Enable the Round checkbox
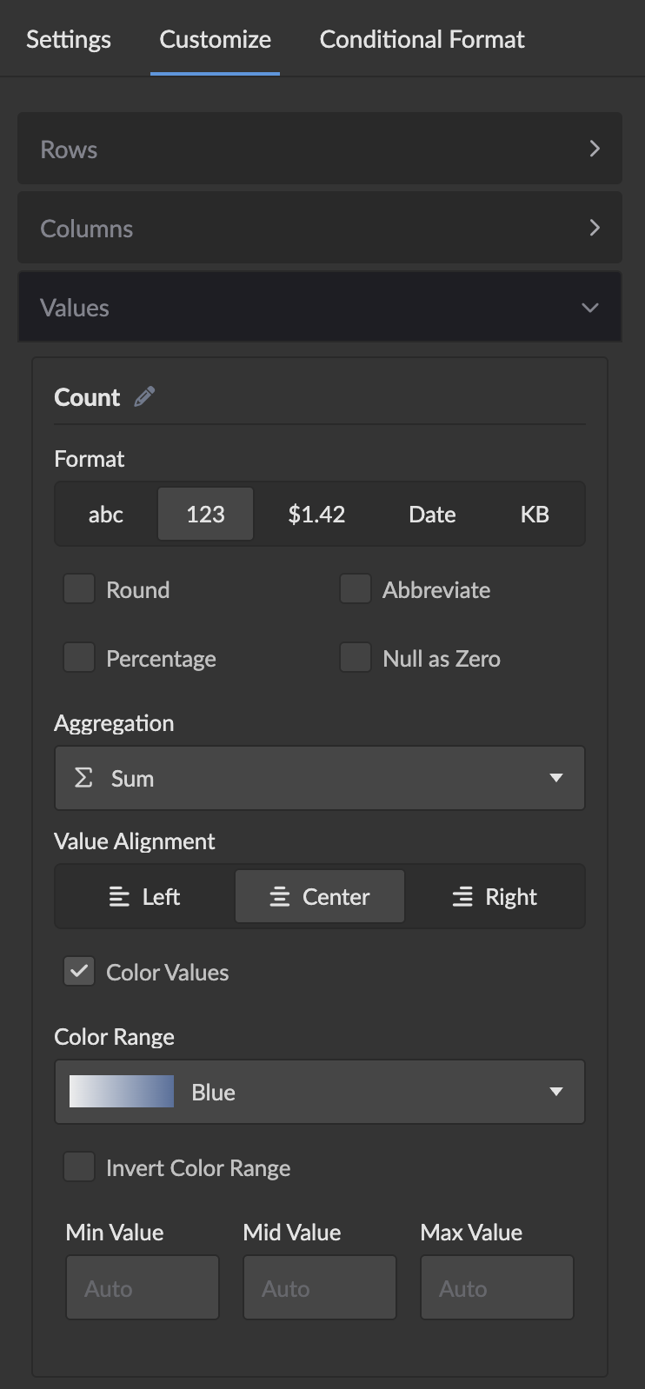Screen dimensions: 645x1389 click(x=79, y=589)
